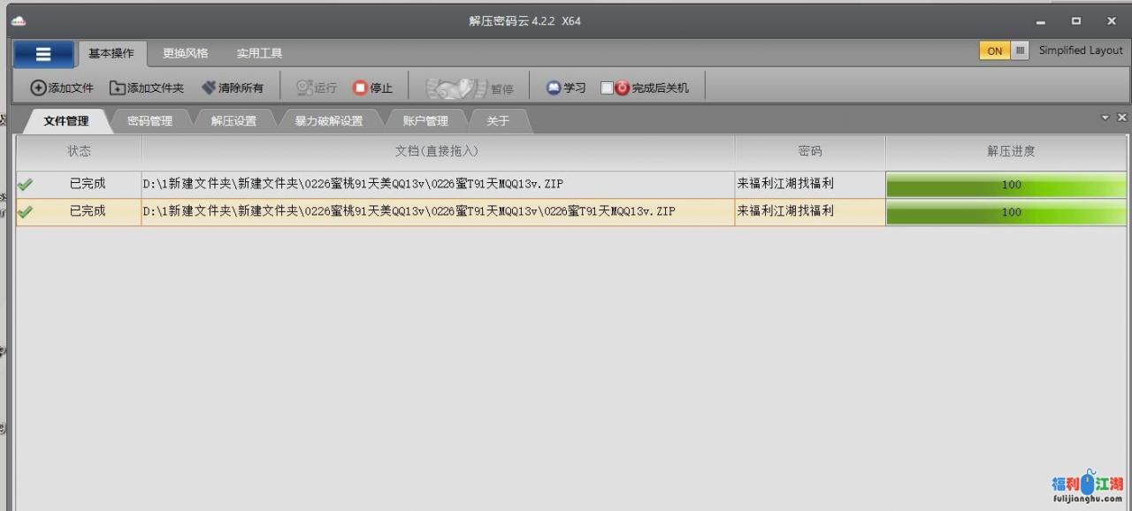Enable the 完成后关机 shutdown checkbox
The width and height of the screenshot is (1132, 511).
[x=607, y=88]
